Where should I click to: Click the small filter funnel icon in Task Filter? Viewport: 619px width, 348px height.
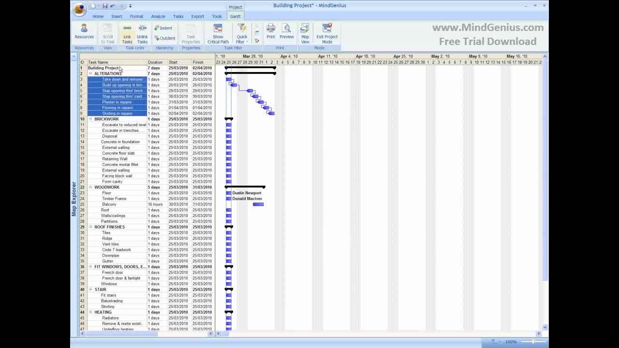pyautogui.click(x=257, y=41)
